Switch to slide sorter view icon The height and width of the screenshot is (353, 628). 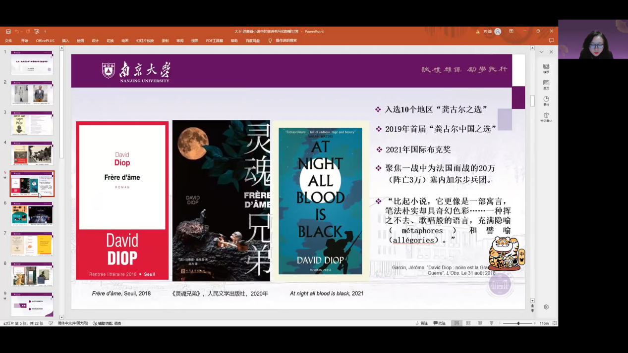468,323
